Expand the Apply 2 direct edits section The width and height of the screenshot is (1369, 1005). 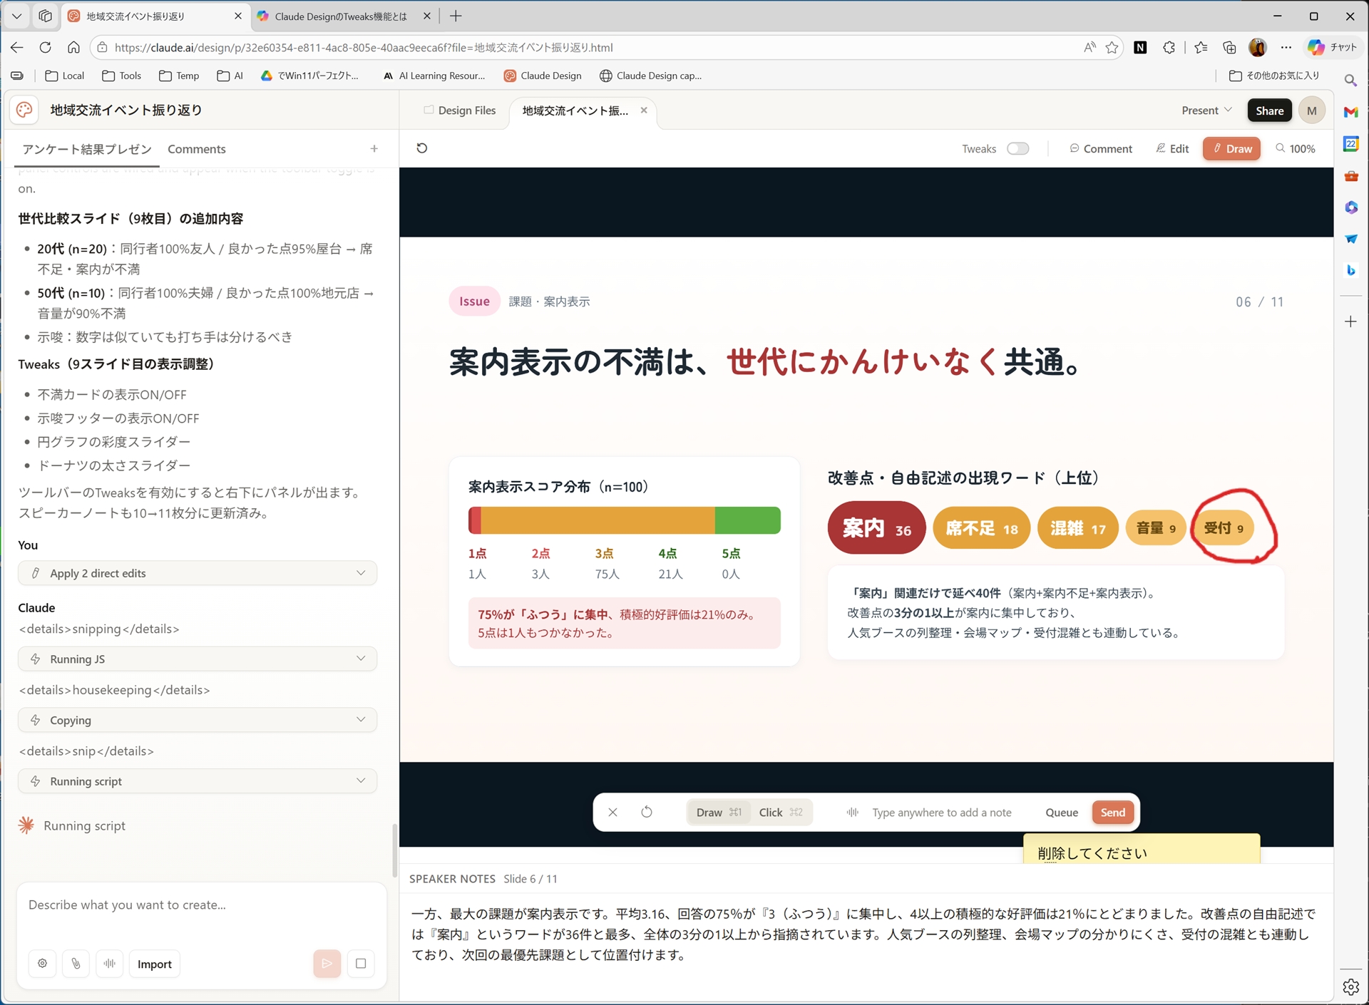tap(198, 573)
